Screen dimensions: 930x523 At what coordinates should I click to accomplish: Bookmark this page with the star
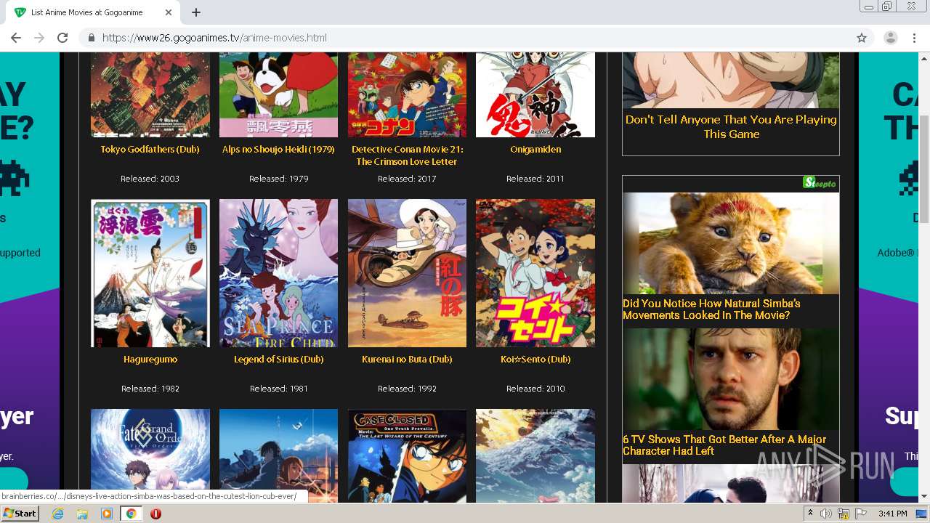pos(862,38)
